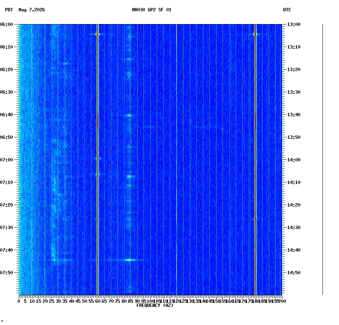Click the 30 Hz frequency axis label
The width and height of the screenshot is (339, 325).
click(58, 301)
